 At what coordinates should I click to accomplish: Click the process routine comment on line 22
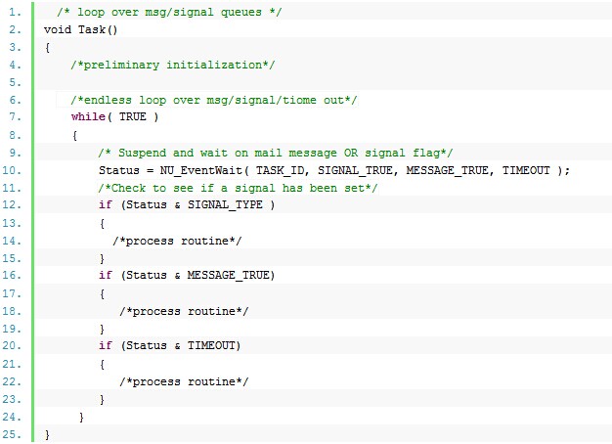[x=184, y=381]
